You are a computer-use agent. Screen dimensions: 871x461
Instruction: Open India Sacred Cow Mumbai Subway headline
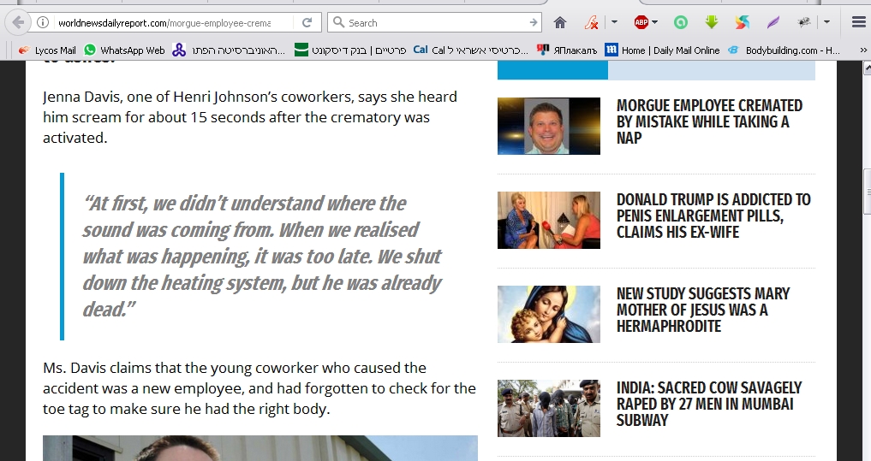(709, 404)
